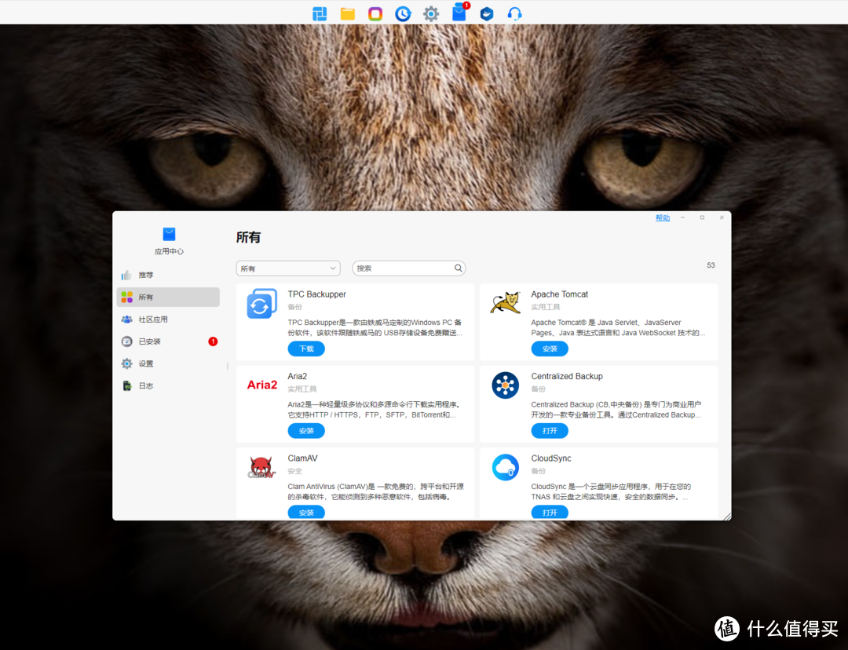The height and width of the screenshot is (650, 848).
Task: Open the file manager folder icon in top dock
Action: [348, 13]
